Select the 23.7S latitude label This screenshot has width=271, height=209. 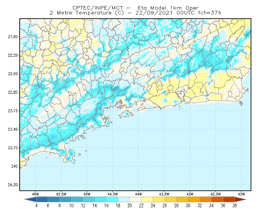tap(13, 148)
